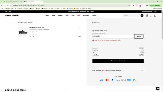Select the Visa payment logo
The width and height of the screenshot is (163, 92).
click(101, 80)
